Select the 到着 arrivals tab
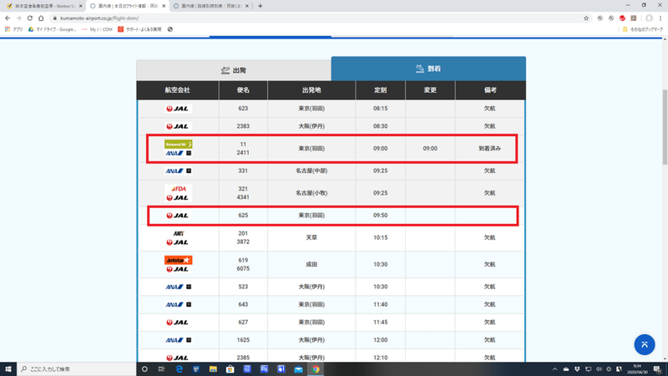Viewport: 668px width, 376px height. click(x=428, y=69)
